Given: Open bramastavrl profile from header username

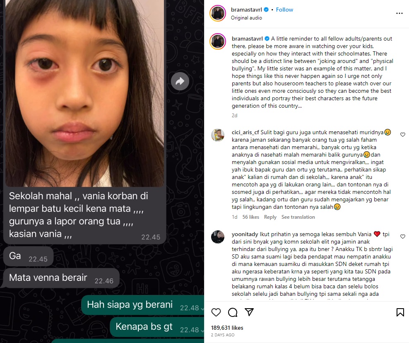Looking at the screenshot, I should click(x=246, y=10).
